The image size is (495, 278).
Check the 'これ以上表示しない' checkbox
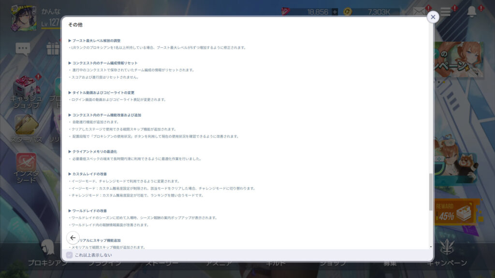[x=70, y=255]
